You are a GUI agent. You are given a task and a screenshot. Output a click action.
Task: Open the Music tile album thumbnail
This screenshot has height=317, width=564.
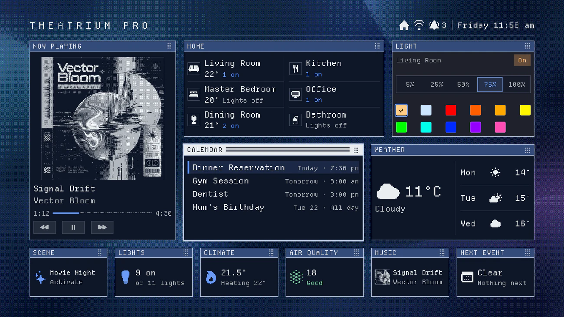tap(382, 277)
